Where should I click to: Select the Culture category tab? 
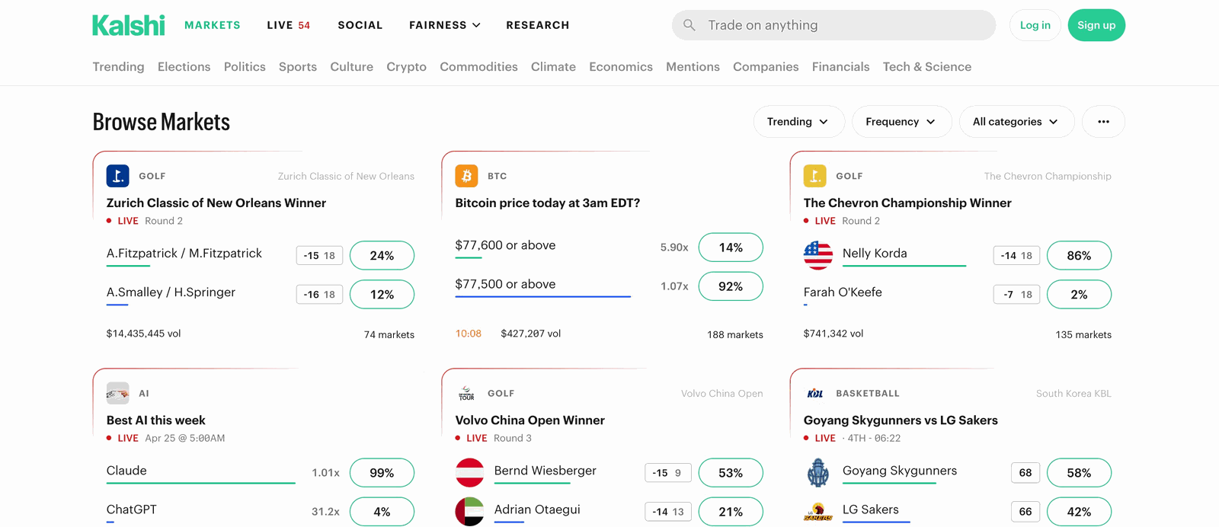[351, 67]
